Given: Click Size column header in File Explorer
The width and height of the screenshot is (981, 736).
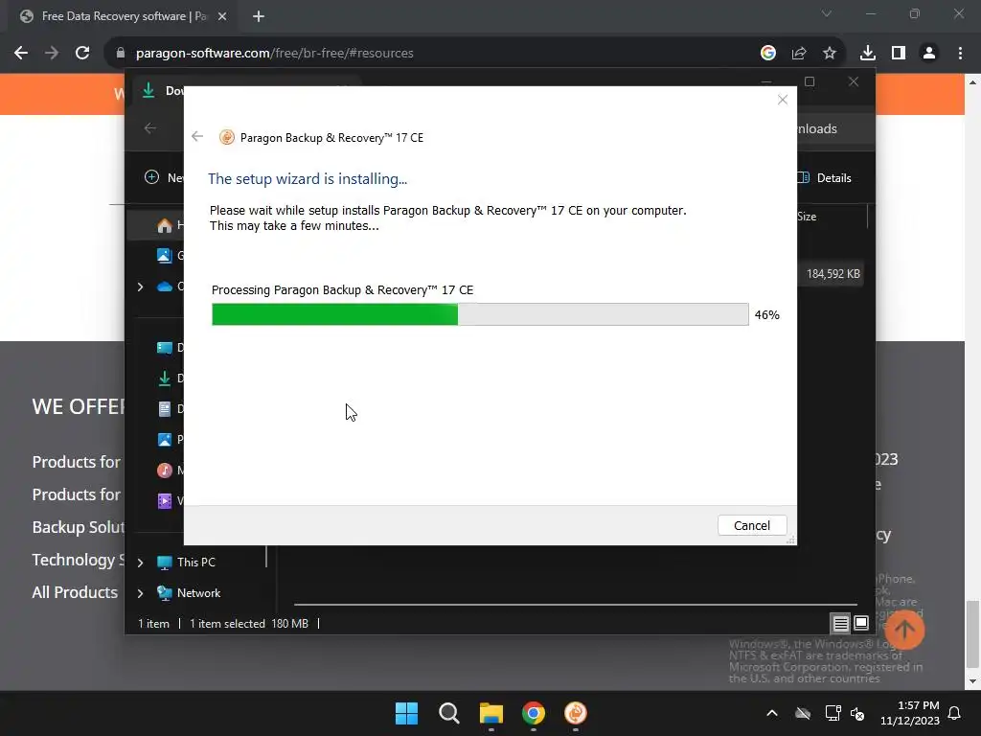Looking at the screenshot, I should click(807, 217).
